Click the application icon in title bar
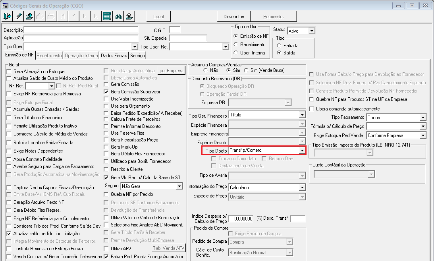Viewport: 434px width, 261px height. click(5, 6)
